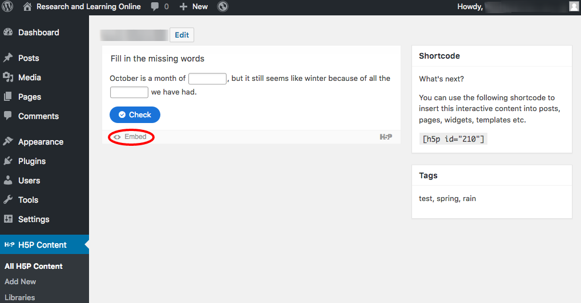Click the Shortcode panel heading
This screenshot has height=303, width=581.
(x=439, y=56)
